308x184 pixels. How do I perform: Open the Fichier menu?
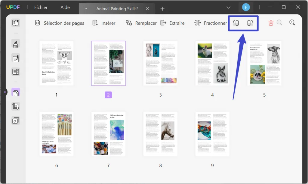point(41,7)
